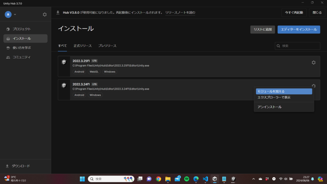The image size is (327, 184).
Task: Click エディターをインストール button
Action: click(299, 29)
